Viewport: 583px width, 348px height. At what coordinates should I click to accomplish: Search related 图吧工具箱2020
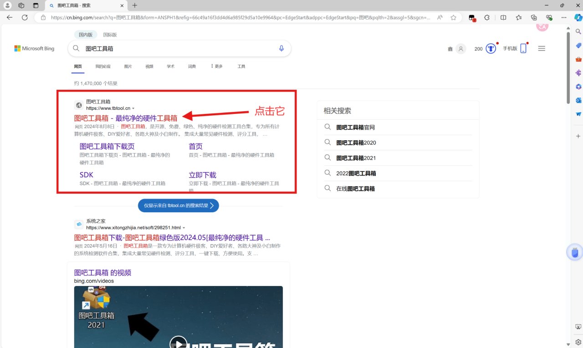coord(356,143)
